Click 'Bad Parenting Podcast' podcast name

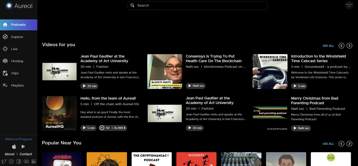click(327, 109)
